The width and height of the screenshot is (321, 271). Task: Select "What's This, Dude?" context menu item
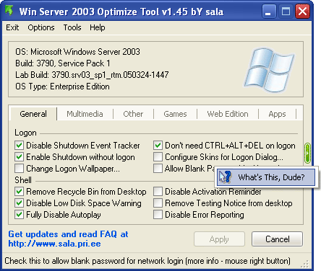click(x=266, y=177)
